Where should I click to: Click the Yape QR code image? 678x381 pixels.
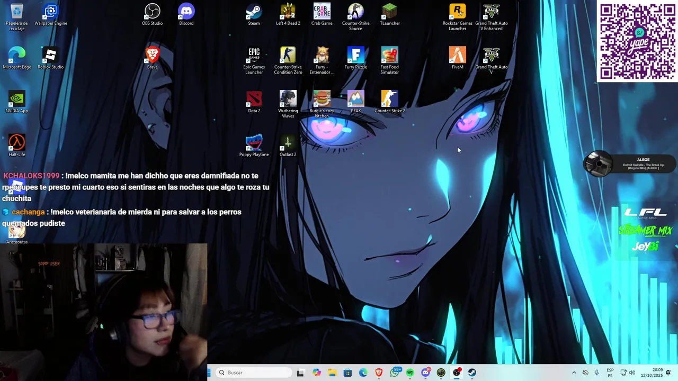637,41
